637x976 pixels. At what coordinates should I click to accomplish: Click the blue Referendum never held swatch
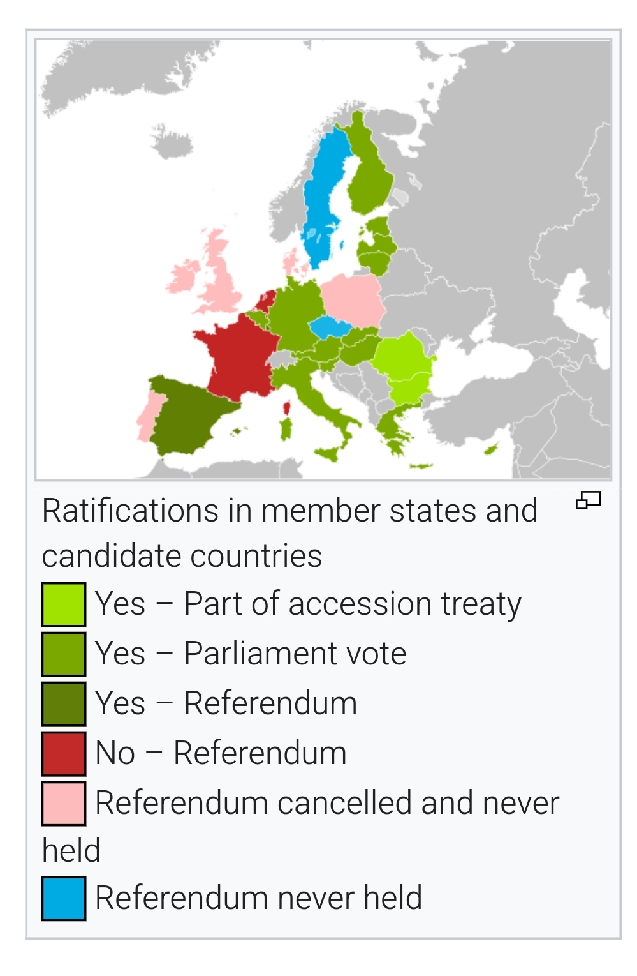click(64, 898)
